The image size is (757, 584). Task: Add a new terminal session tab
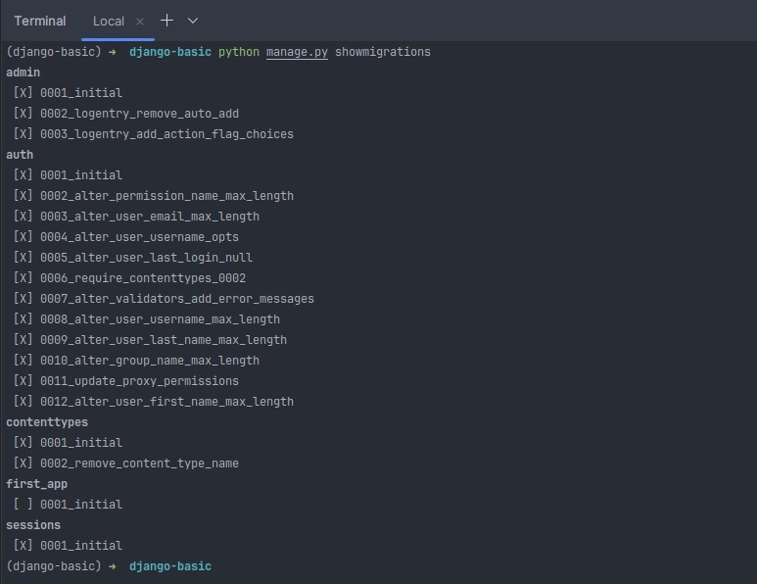(166, 21)
